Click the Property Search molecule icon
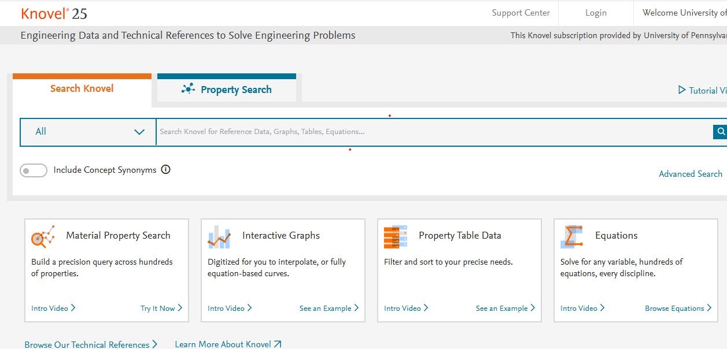Image resolution: width=727 pixels, height=349 pixels. [x=187, y=90]
